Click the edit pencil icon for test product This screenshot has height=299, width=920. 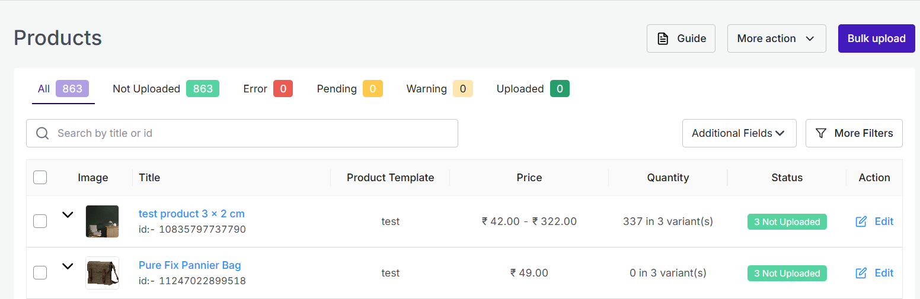click(x=861, y=221)
